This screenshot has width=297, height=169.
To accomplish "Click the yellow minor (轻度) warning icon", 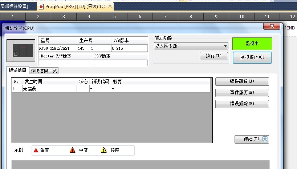I will [x=104, y=150].
